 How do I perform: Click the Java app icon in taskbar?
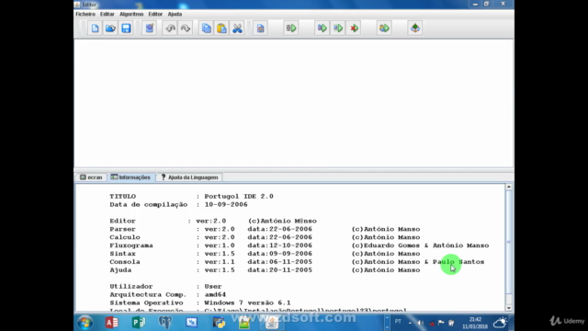272,323
